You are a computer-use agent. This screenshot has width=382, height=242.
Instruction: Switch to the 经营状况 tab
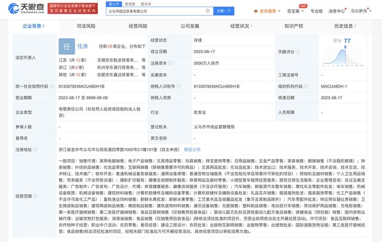point(241,26)
